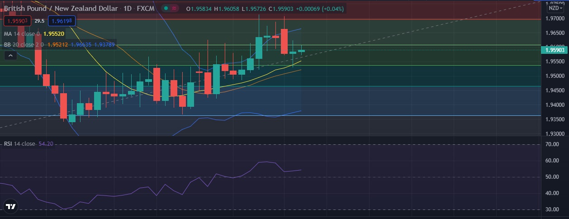This screenshot has width=569, height=219.
Task: Select the RSI 14 close indicator legend
Action: (19, 144)
